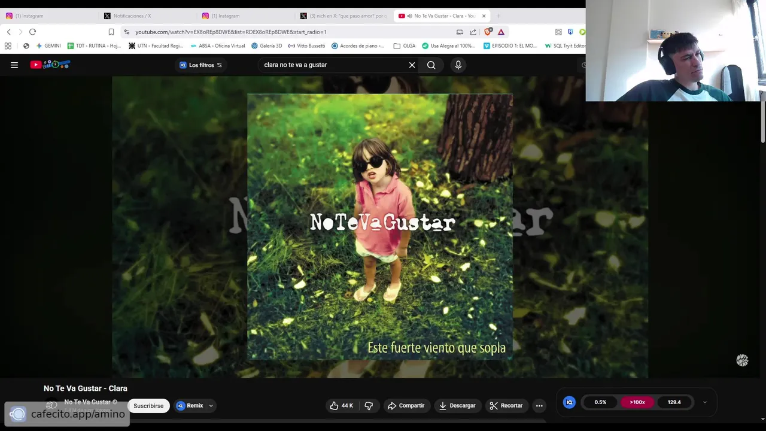Go back with browser back arrow
Image resolution: width=766 pixels, height=431 pixels.
click(8, 32)
